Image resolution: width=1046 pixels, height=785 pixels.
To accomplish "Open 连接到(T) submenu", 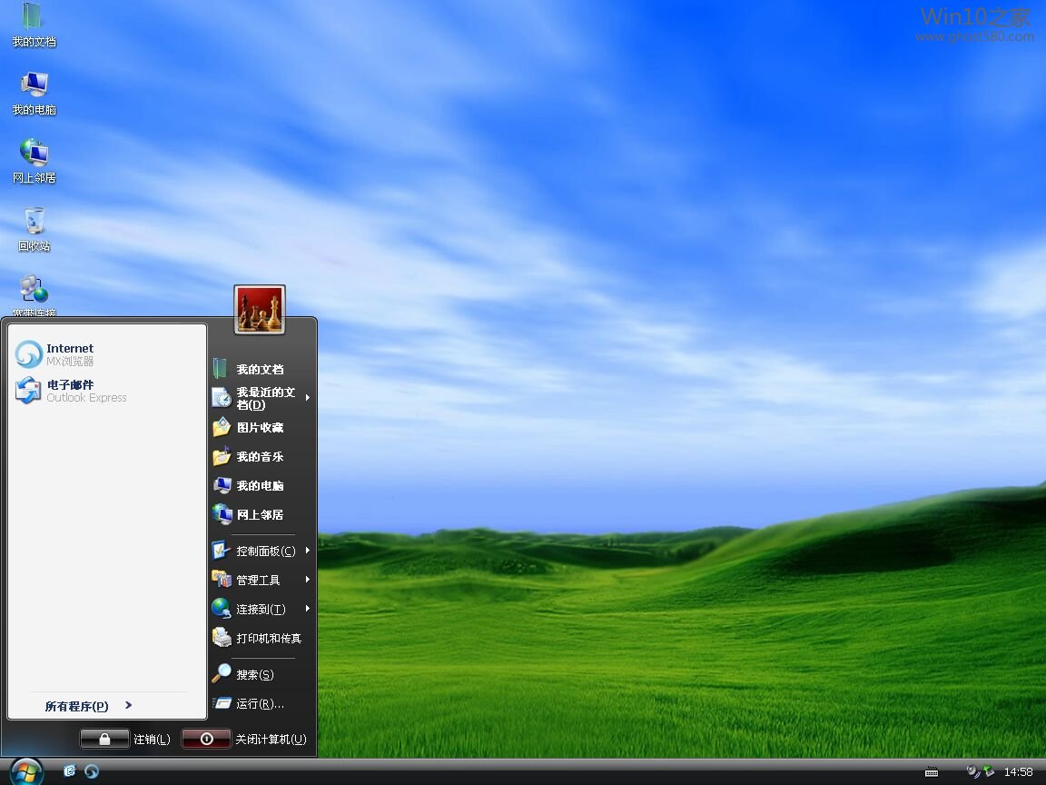I will click(261, 609).
